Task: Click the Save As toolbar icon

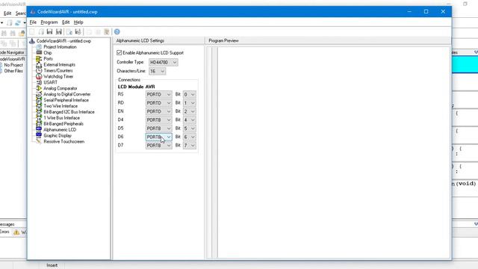Action: [59, 31]
